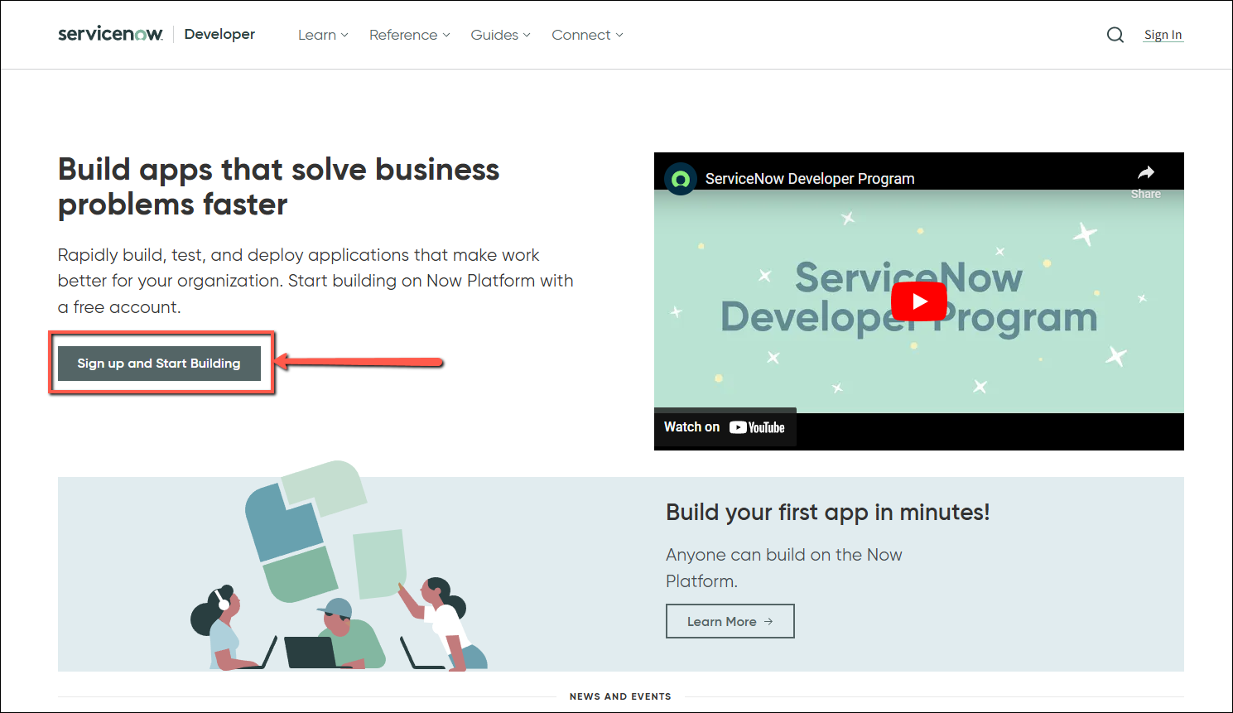Click the ServiceNow logo

pos(110,34)
